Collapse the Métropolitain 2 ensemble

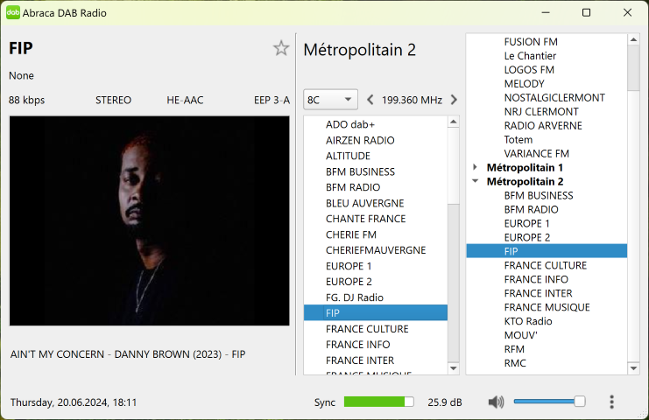476,181
